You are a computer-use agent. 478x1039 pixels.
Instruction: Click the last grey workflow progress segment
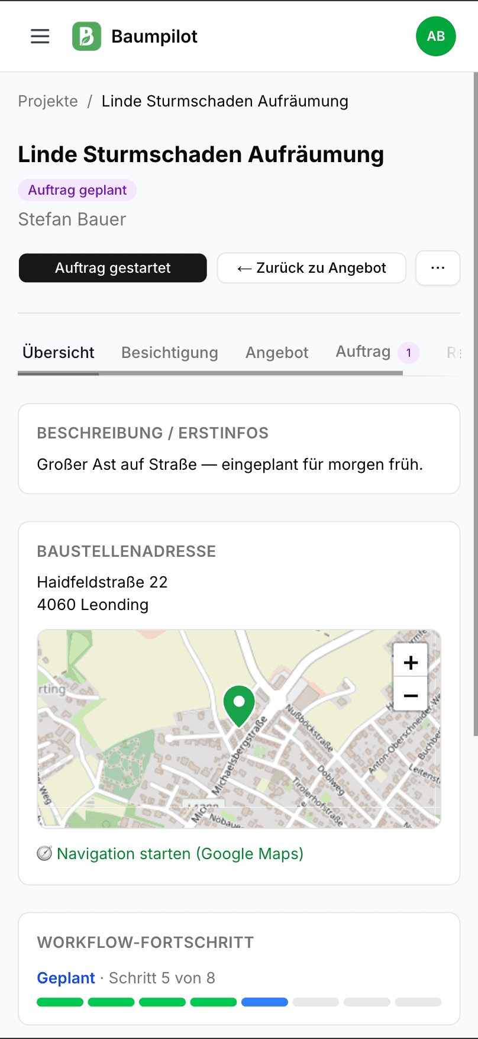coord(418,1002)
